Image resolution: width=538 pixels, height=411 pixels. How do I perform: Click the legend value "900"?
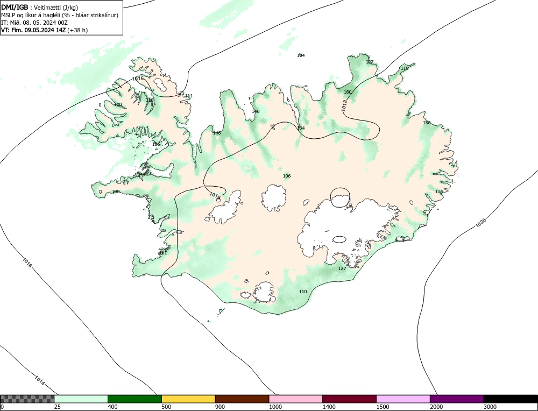(x=220, y=407)
